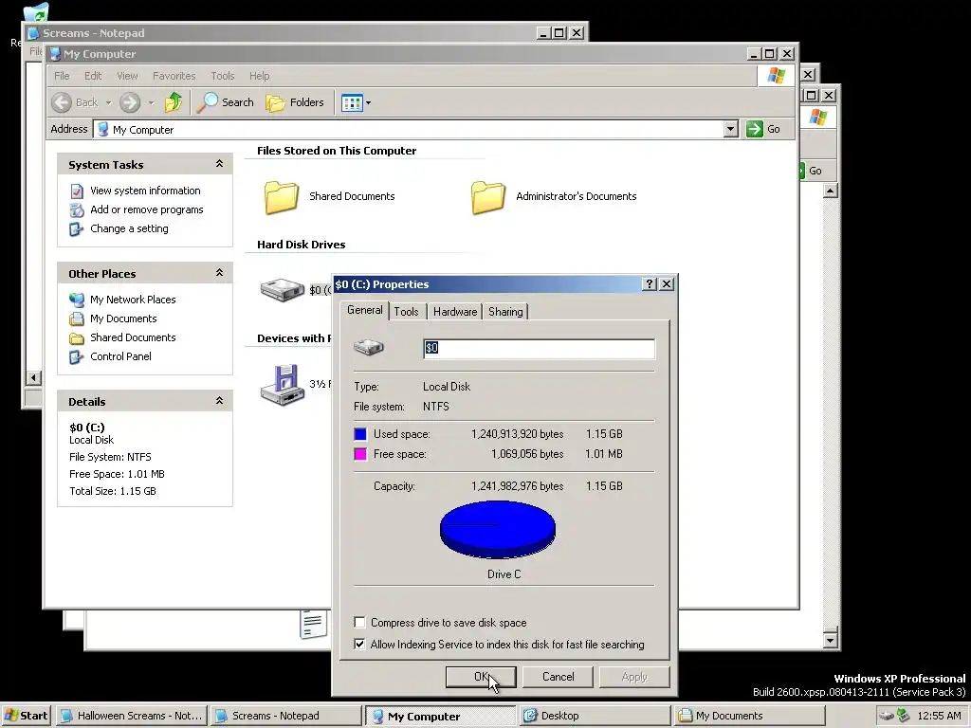Switch to Desktop taskbar button
971x728 pixels.
(595, 716)
